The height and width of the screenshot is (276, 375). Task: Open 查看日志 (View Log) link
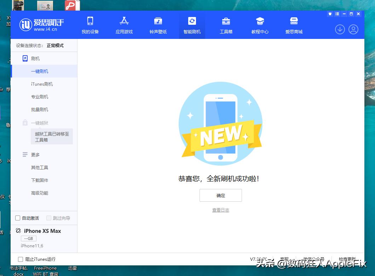(220, 210)
